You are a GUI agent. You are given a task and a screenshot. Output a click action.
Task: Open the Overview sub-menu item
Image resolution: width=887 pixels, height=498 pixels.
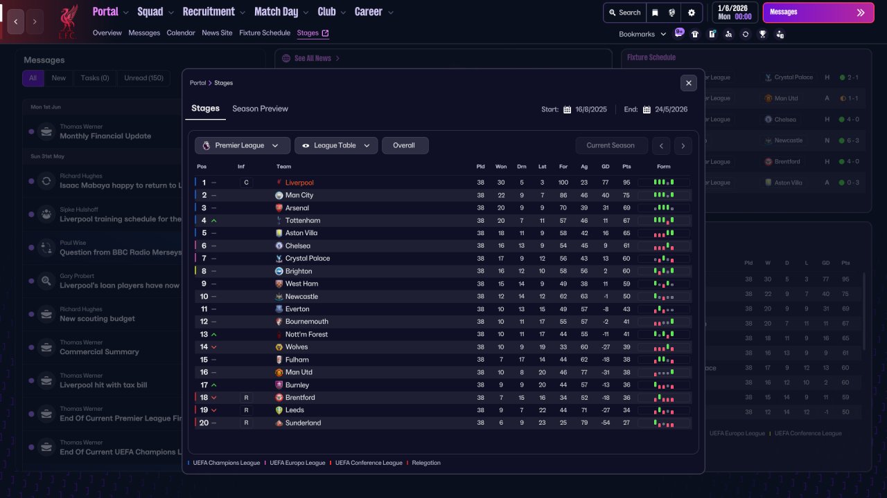click(x=107, y=33)
